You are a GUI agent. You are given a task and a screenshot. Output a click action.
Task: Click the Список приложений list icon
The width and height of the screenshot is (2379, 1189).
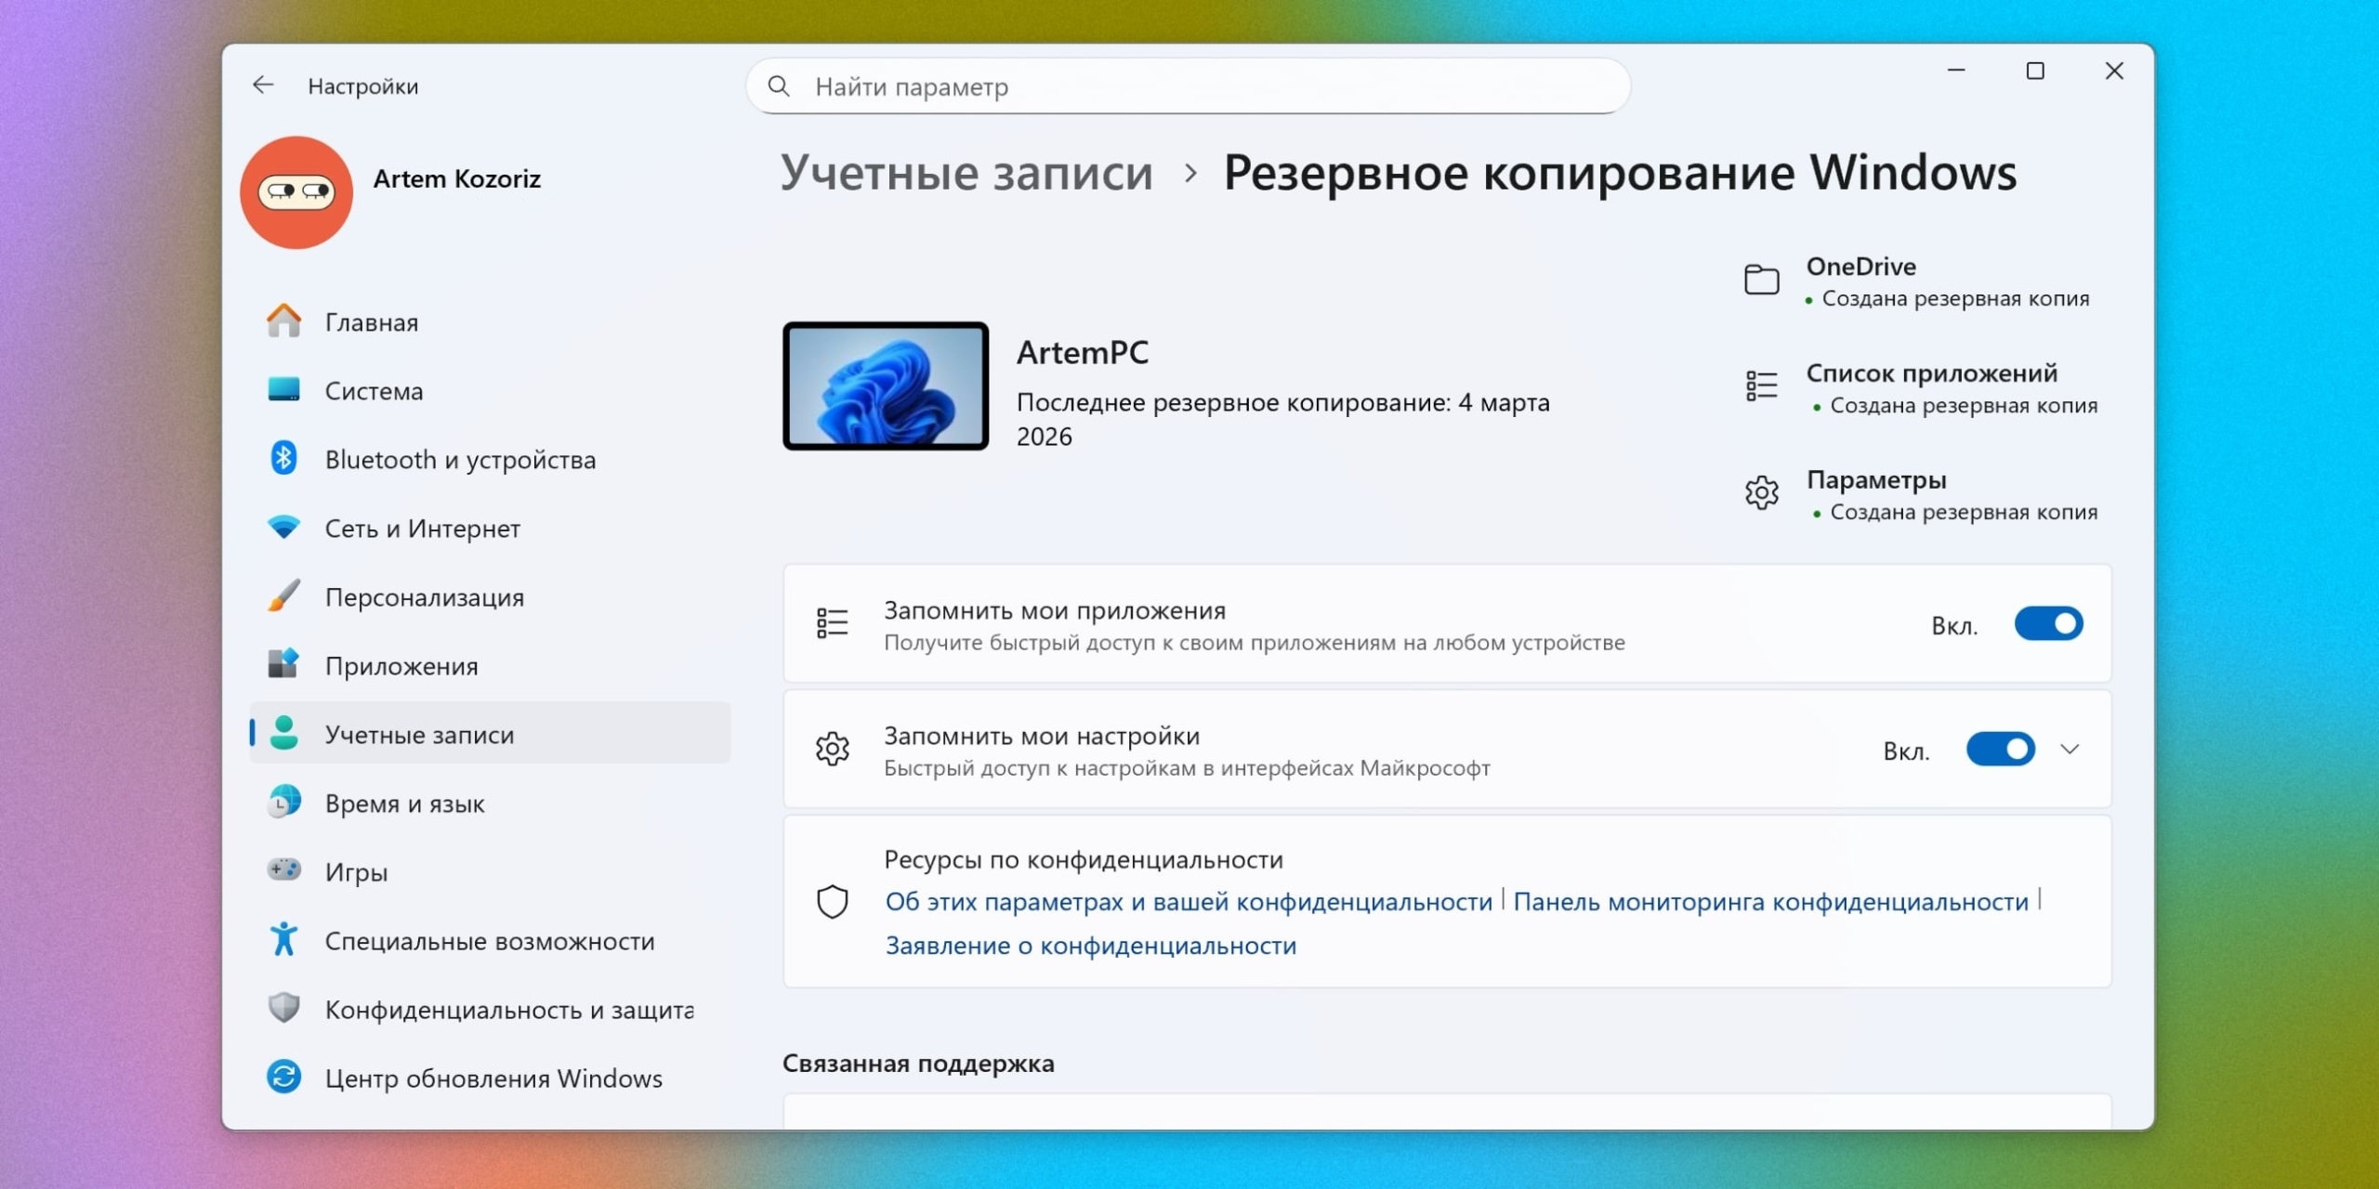point(1763,385)
